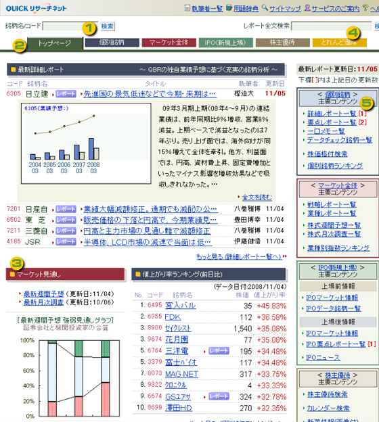Click the book icon beside 用語辞典
This screenshot has width=379, height=422.
coord(229,8)
